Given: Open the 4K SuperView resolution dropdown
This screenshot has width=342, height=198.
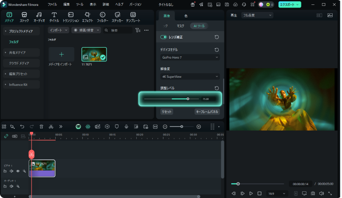Looking at the screenshot, I should coord(190,76).
